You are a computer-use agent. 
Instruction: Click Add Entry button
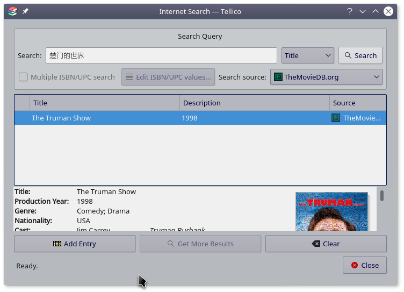(75, 244)
